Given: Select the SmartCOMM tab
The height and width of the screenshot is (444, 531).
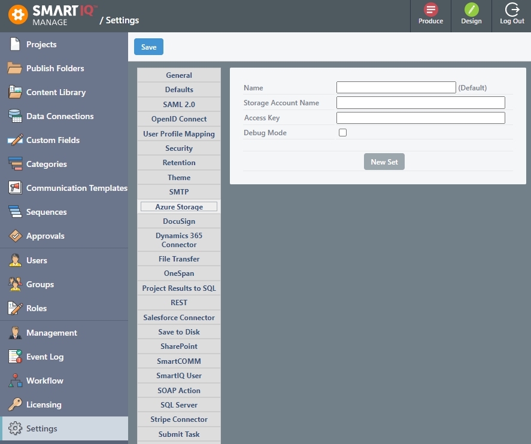Looking at the screenshot, I should pyautogui.click(x=179, y=361).
